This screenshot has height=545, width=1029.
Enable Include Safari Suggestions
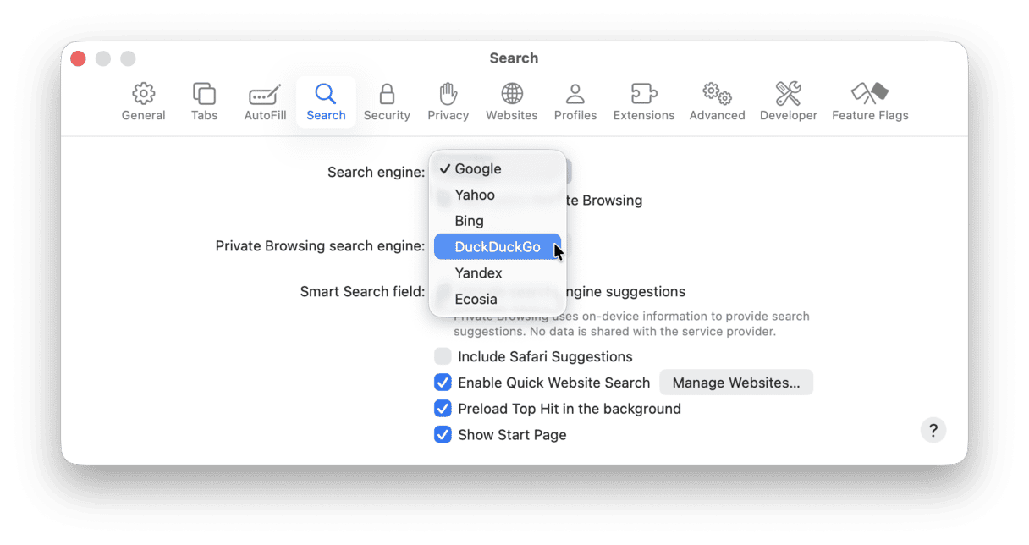[443, 355]
